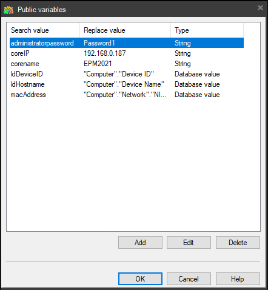Click the Public variables app icon in title bar
Viewport: 268px width, 290px height.
coord(8,10)
